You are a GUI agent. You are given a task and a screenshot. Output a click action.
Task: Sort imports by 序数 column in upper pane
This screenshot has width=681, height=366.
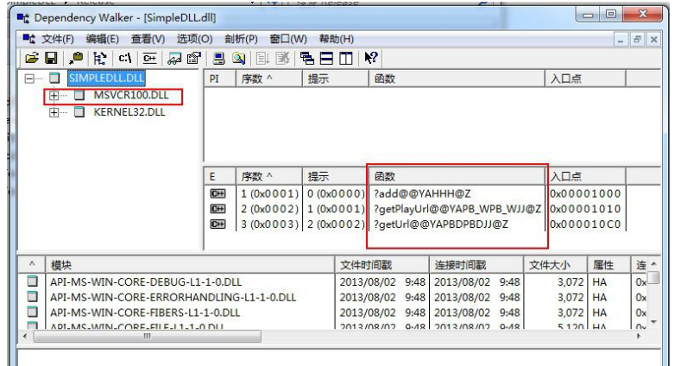[x=269, y=79]
